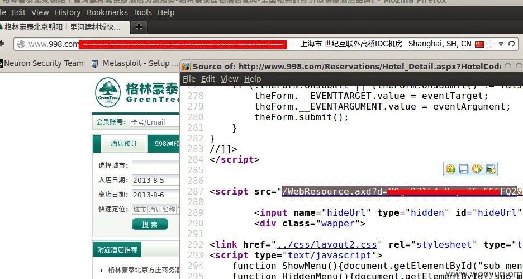Open the View menu in Firefox
This screenshot has width=523, height=279.
coord(40,12)
